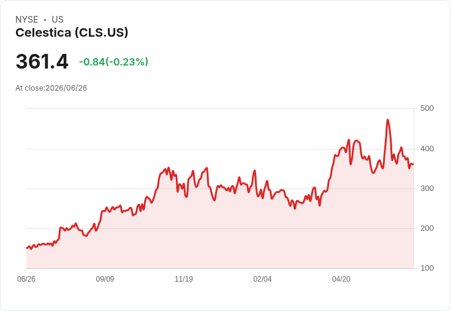The height and width of the screenshot is (311, 451).
Task: Click the 100 y-axis price label
Action: [427, 268]
